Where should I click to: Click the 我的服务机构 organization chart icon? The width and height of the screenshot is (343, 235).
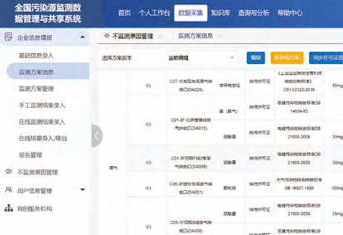coord(8,208)
